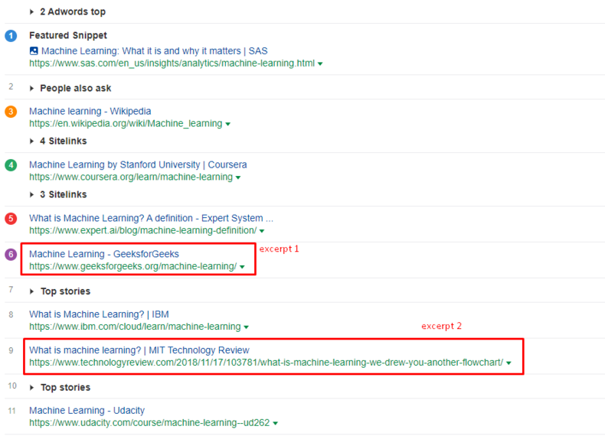Expand the Top stories row numbered 10
The width and height of the screenshot is (605, 436).
[31, 387]
